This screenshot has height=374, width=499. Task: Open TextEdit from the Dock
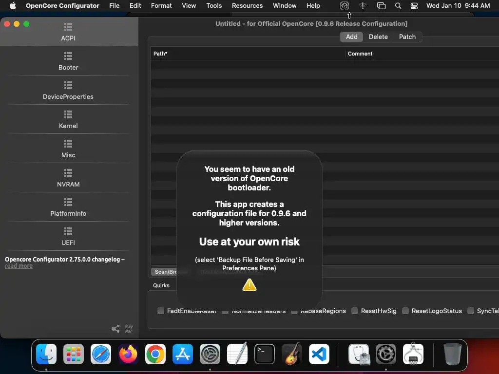237,354
